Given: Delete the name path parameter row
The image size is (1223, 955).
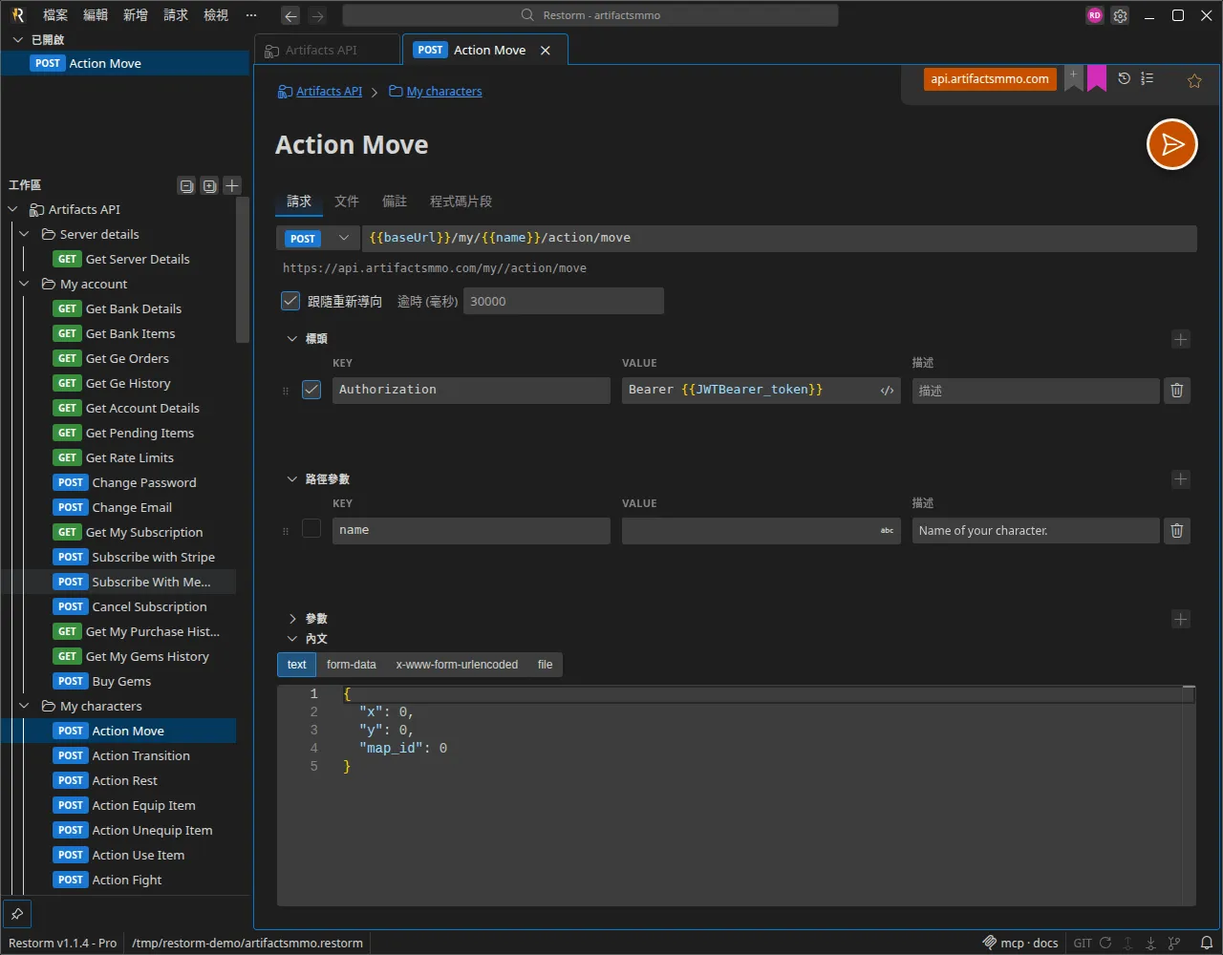Looking at the screenshot, I should pyautogui.click(x=1177, y=530).
